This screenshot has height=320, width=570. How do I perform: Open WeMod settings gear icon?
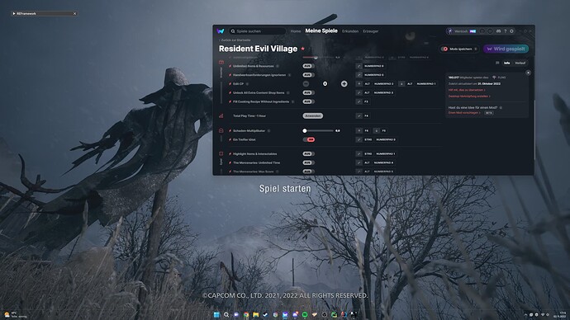511,31
